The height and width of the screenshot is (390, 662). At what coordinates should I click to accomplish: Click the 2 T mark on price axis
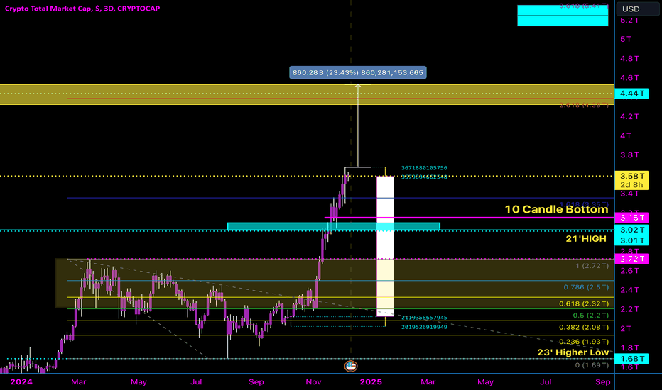pyautogui.click(x=626, y=328)
